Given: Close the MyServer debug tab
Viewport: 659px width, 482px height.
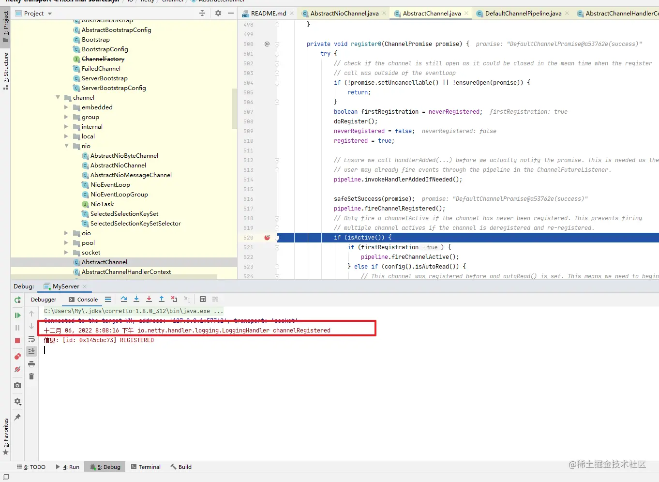Looking at the screenshot, I should 85,286.
